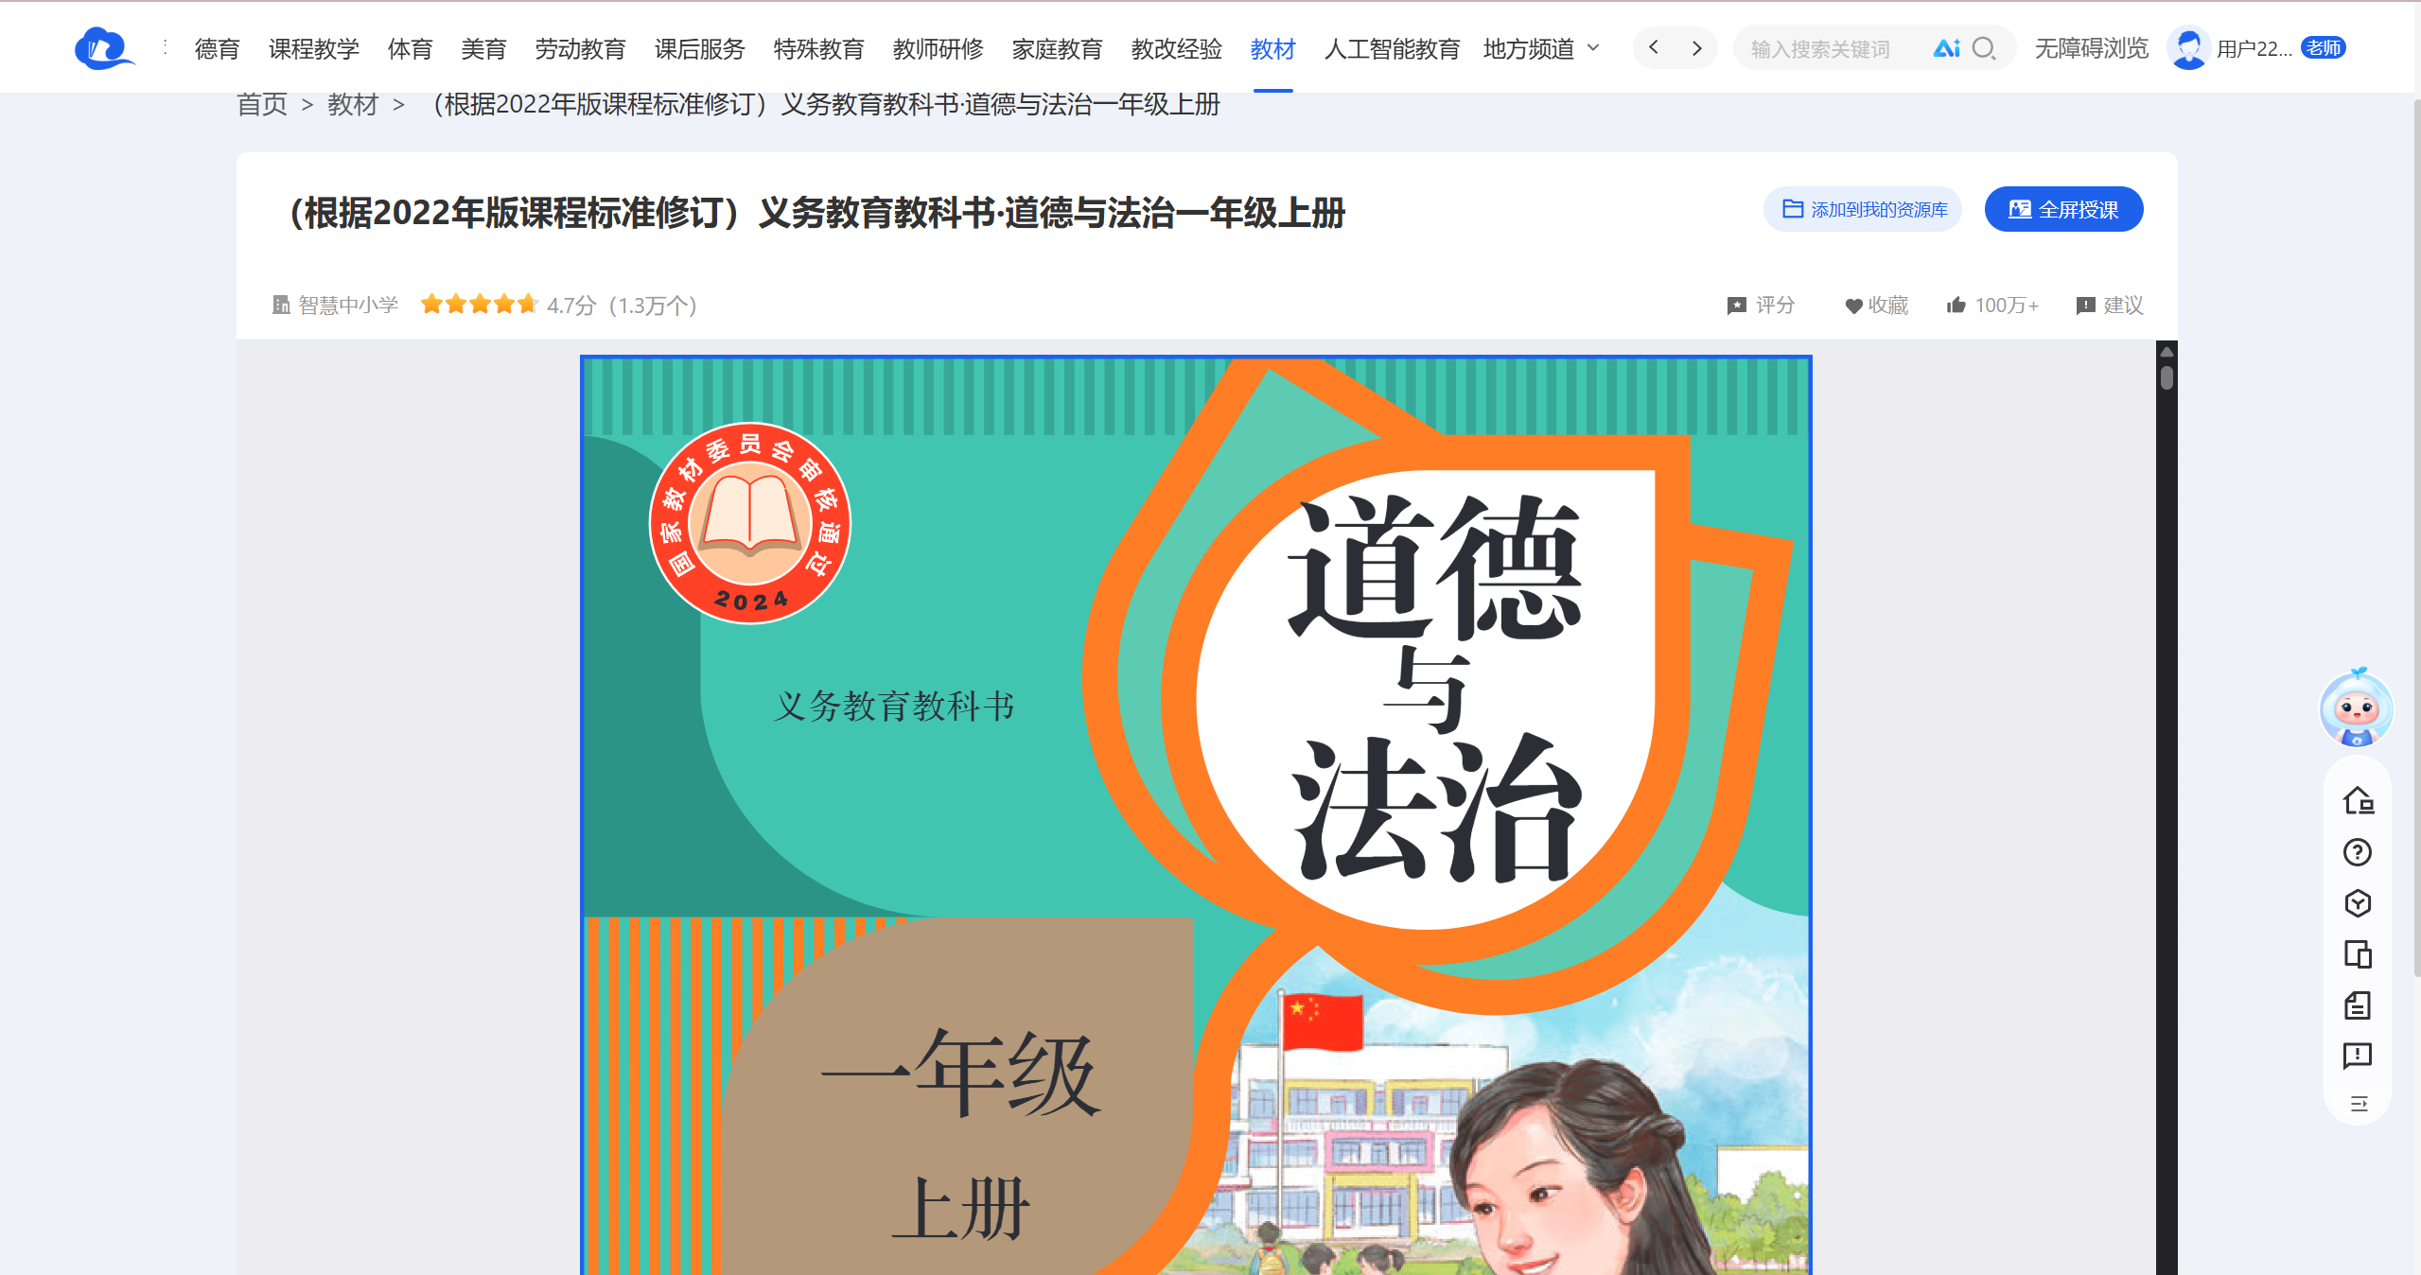Open the AI search icon

click(x=1946, y=48)
